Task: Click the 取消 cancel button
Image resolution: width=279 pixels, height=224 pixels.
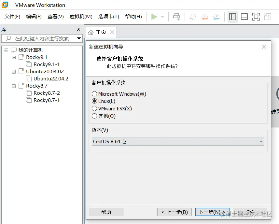Action: [250, 212]
